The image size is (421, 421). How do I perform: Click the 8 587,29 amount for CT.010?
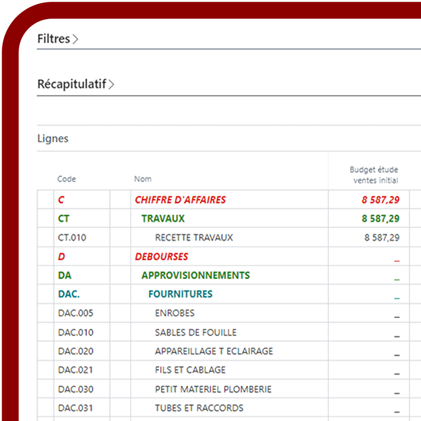coord(381,238)
